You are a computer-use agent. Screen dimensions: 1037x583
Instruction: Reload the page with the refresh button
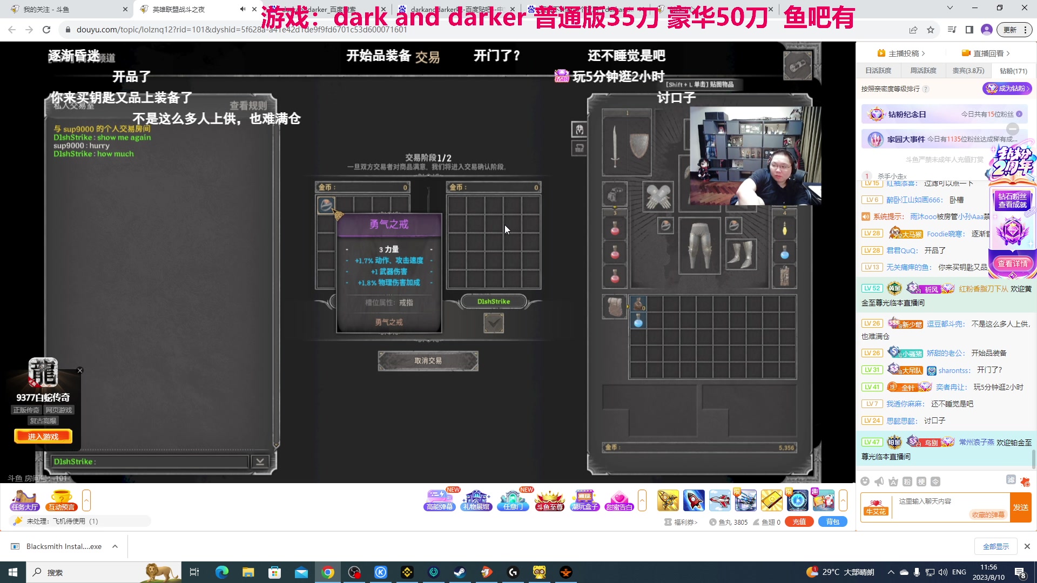pyautogui.click(x=46, y=30)
